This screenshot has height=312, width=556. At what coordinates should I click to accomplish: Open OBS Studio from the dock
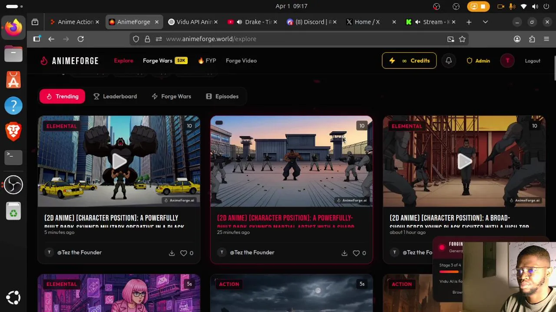tap(13, 185)
